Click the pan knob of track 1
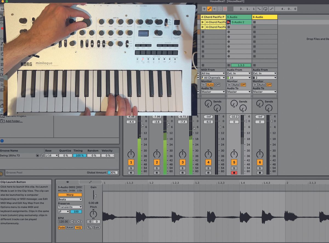This screenshot has width=329, height=243. [x=131, y=154]
